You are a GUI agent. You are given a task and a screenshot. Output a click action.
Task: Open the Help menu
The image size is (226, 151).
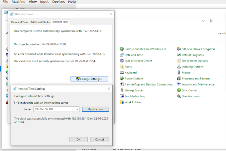coord(72,2)
